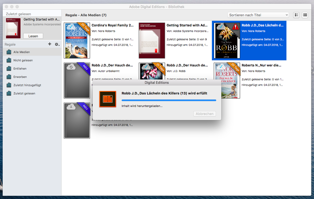Switch to list view
This screenshot has width=314, height=199.
pos(305,15)
